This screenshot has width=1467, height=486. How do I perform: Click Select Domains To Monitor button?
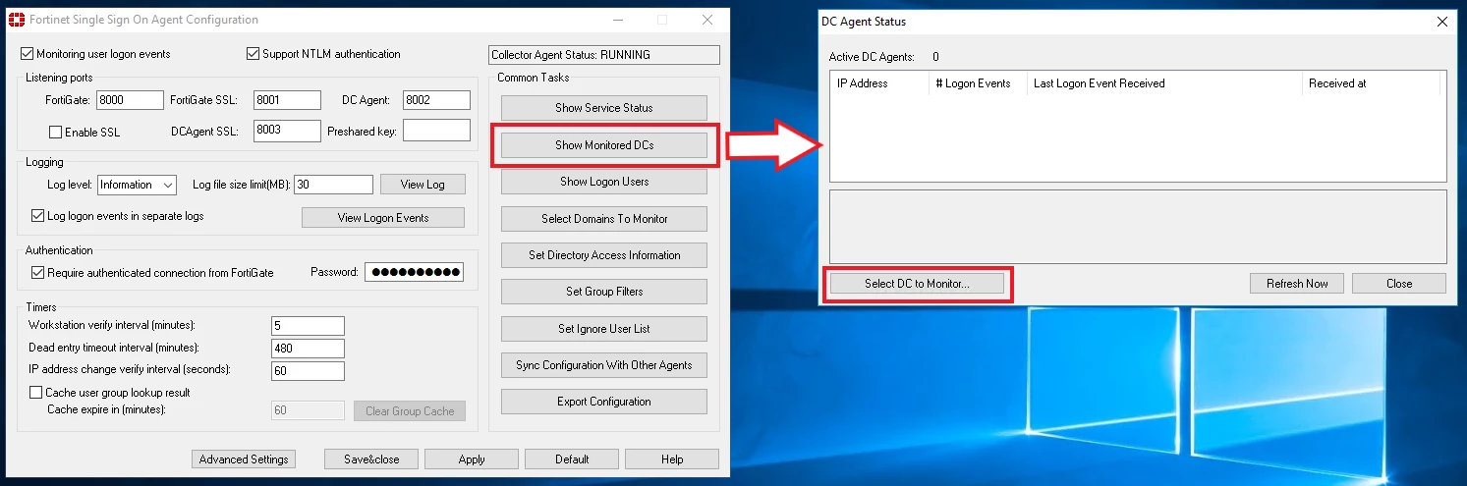[x=604, y=219]
